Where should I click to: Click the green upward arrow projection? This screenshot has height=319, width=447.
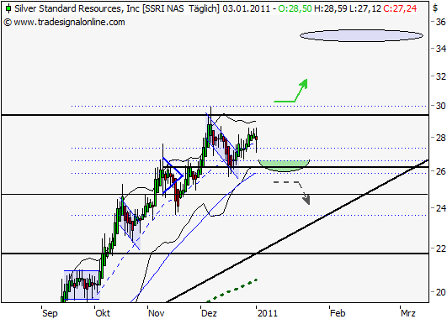[x=290, y=91]
